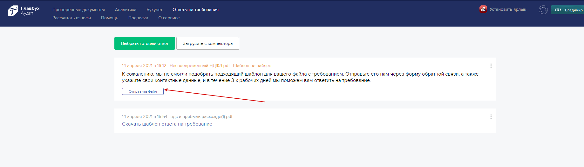Click the Несвоевременный НДФЛ.pdf file name
This screenshot has width=584, height=167.
[x=200, y=66]
